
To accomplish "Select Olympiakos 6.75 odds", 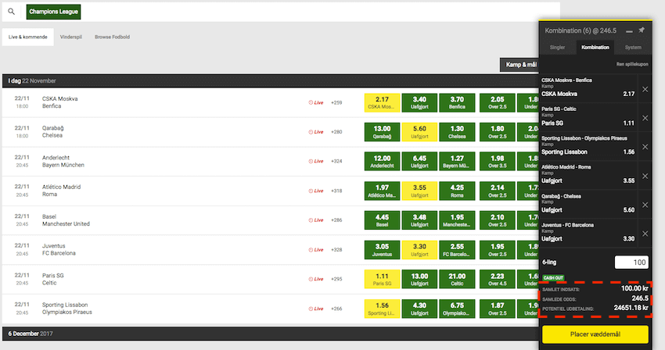I will (x=457, y=309).
